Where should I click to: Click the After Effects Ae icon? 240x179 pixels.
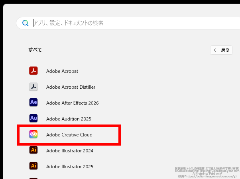tap(33, 103)
